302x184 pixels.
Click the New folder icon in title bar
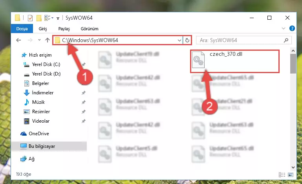pyautogui.click(x=39, y=18)
